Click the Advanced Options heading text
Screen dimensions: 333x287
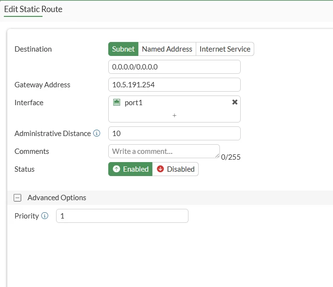tap(57, 198)
